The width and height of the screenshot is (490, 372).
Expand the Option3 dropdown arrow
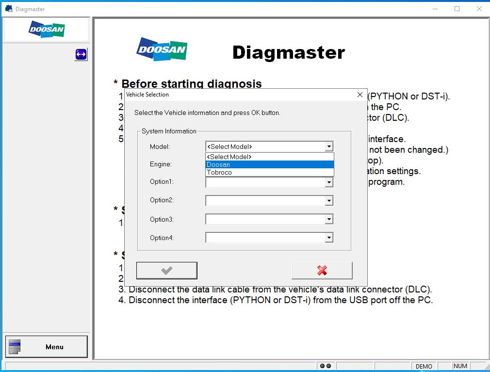click(x=329, y=219)
